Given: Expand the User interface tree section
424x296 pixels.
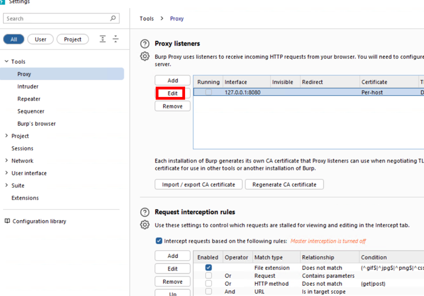Looking at the screenshot, I should 7,173.
